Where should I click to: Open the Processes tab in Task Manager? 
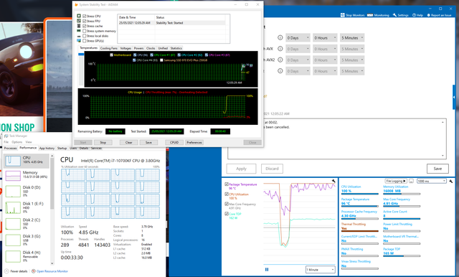(x=11, y=148)
